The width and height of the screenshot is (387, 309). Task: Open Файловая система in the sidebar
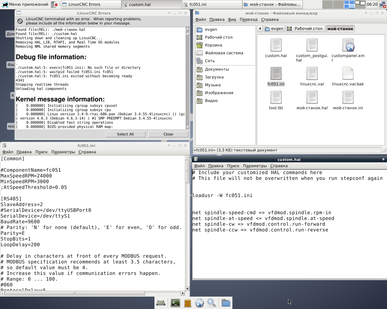[224, 53]
